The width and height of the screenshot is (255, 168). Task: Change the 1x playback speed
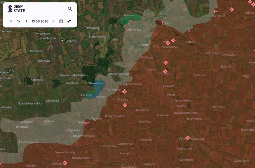pos(19,21)
